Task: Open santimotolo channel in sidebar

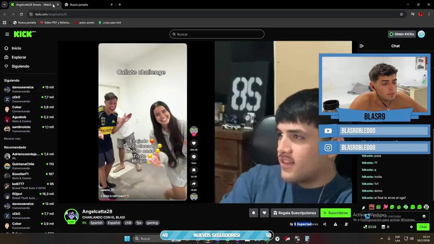Action: tap(29, 129)
